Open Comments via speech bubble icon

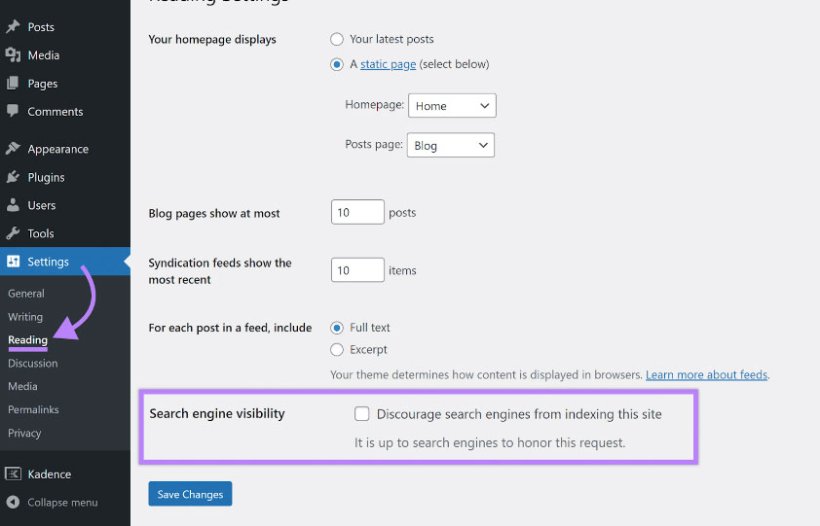(x=13, y=112)
